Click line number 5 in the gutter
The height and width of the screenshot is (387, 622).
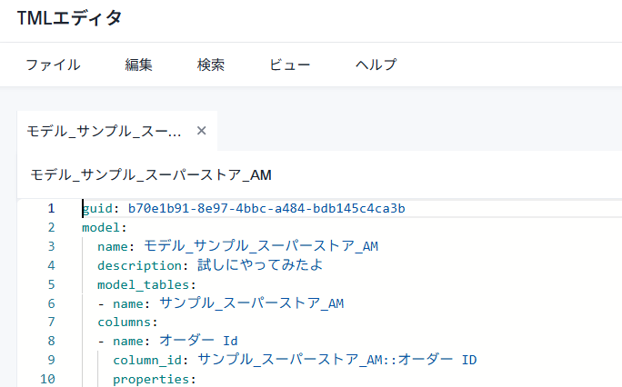pyautogui.click(x=51, y=284)
